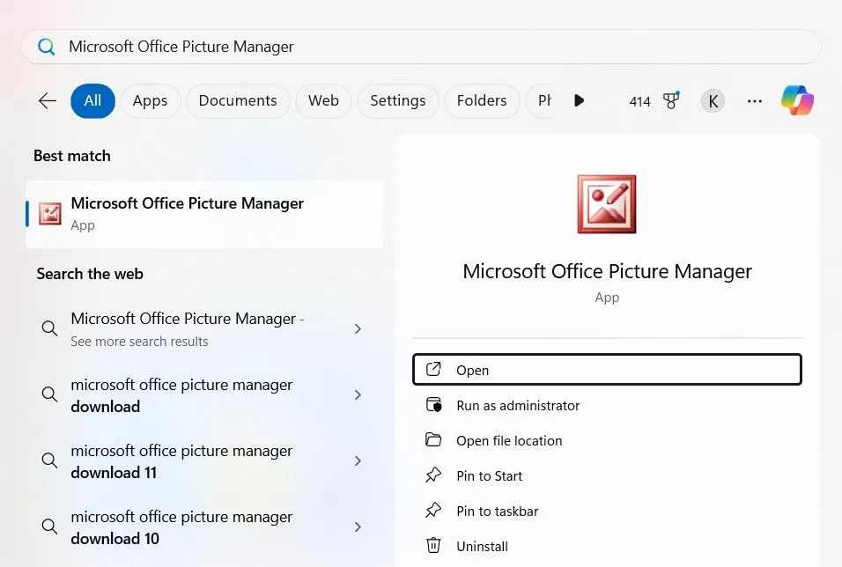Click the Pin to Start icon
The image size is (842, 567).
pyautogui.click(x=434, y=475)
